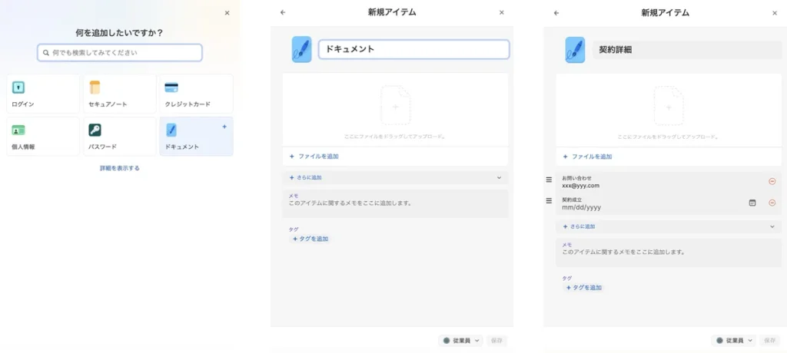Go back using the arrow in the 契約詳細 form

coord(556,13)
